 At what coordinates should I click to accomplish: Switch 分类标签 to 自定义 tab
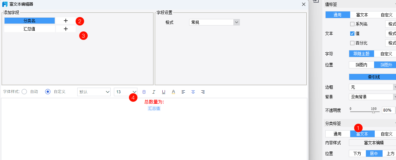(386, 134)
